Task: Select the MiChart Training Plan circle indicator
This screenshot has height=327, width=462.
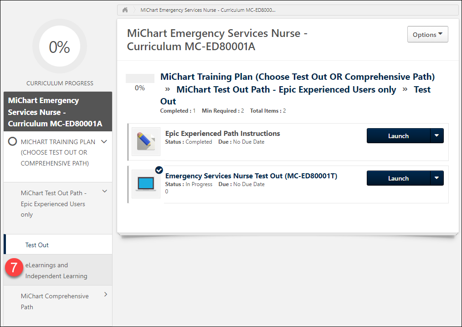Action: click(13, 142)
